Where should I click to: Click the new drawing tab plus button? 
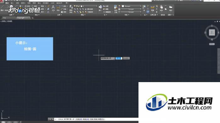(32, 18)
